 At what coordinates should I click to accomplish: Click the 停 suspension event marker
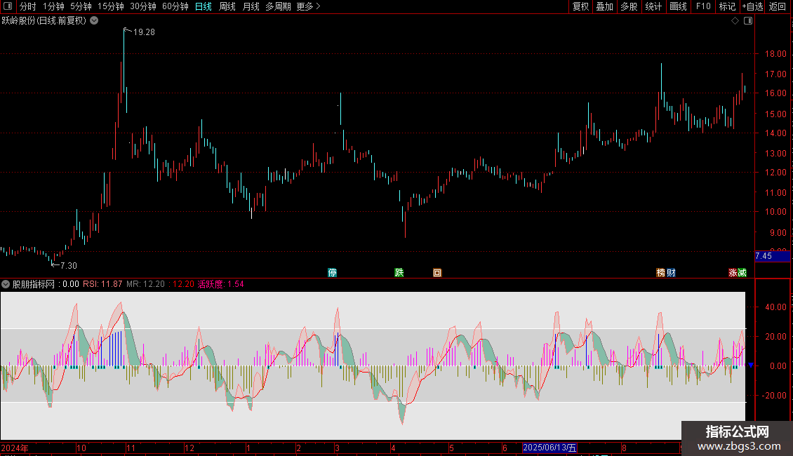point(332,272)
